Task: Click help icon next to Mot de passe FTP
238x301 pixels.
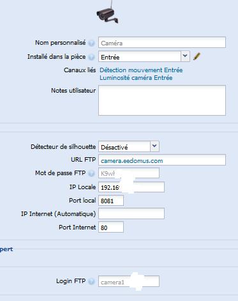Action: tap(91, 173)
